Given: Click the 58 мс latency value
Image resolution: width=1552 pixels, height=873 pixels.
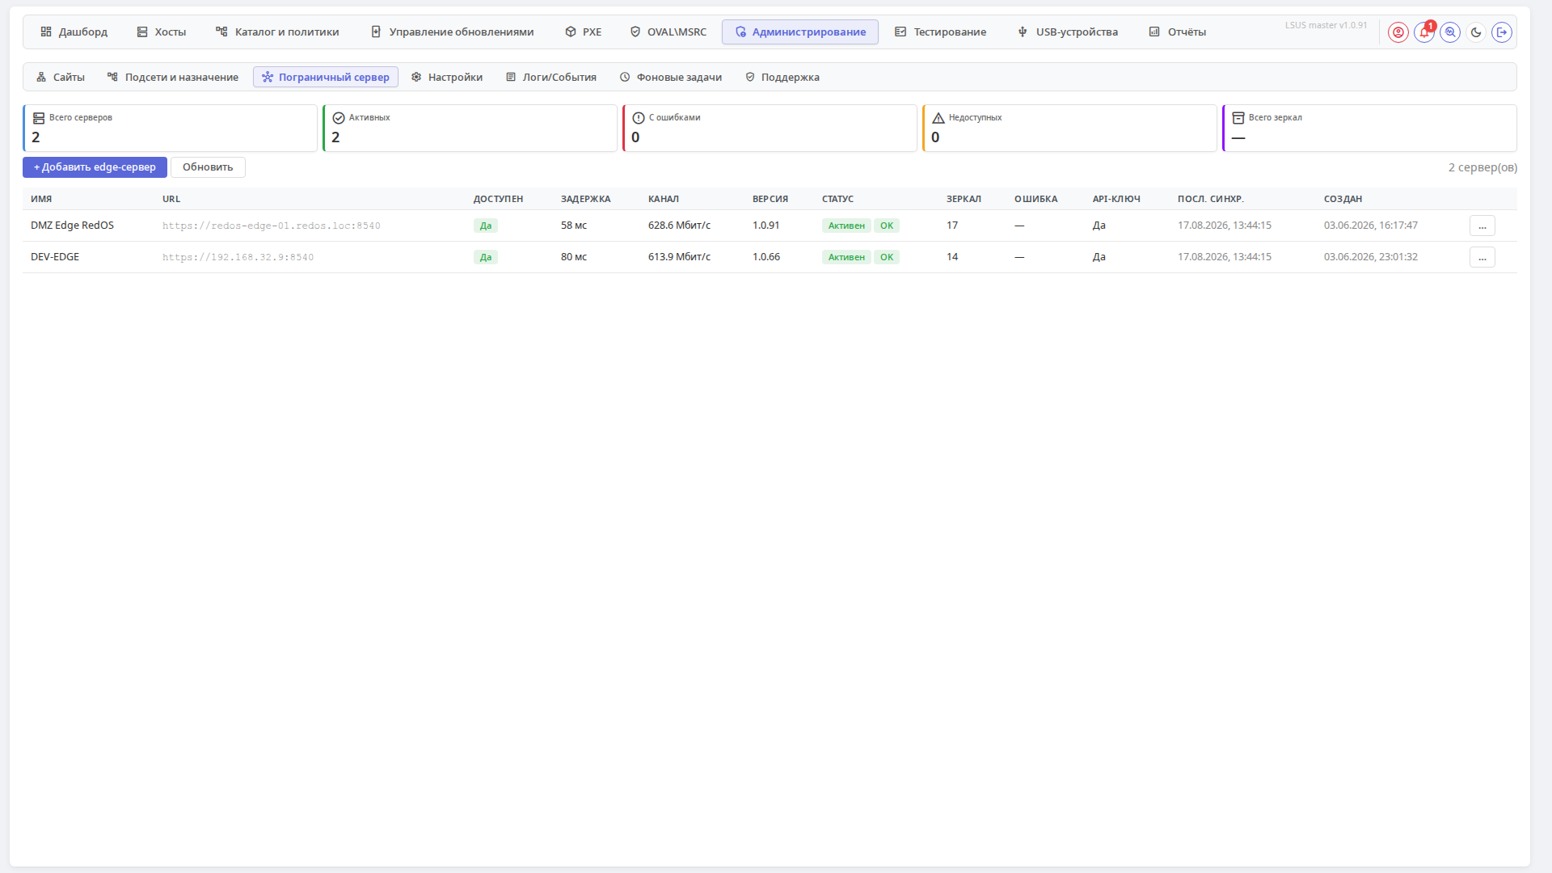Looking at the screenshot, I should click(574, 226).
